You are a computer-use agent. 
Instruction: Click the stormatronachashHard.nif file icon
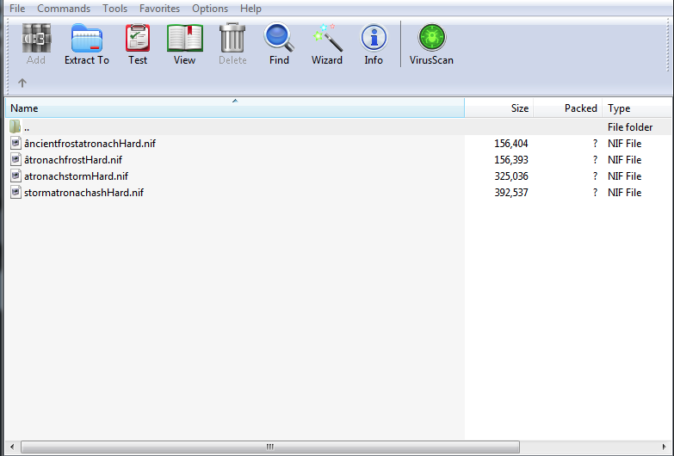[15, 192]
